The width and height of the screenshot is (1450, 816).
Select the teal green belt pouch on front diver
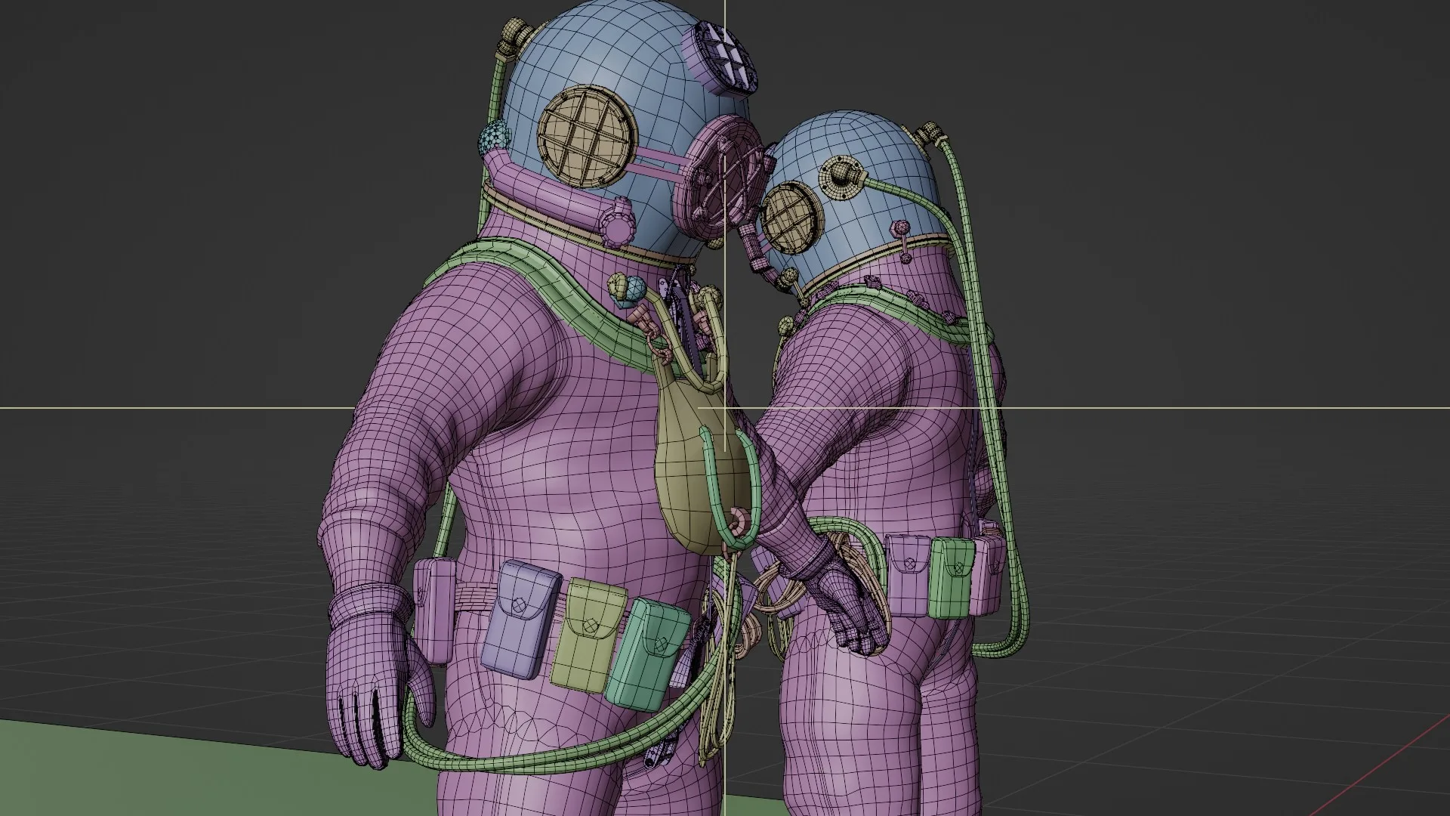click(649, 655)
